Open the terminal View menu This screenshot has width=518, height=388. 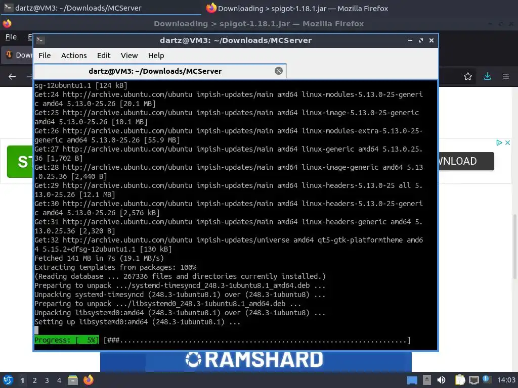click(129, 56)
